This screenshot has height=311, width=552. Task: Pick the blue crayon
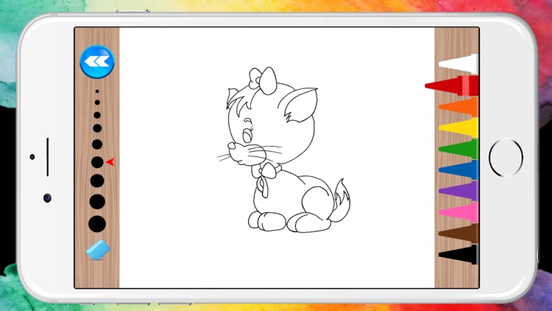(459, 170)
